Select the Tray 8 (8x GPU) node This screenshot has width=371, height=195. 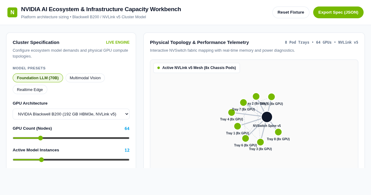[x=278, y=132]
